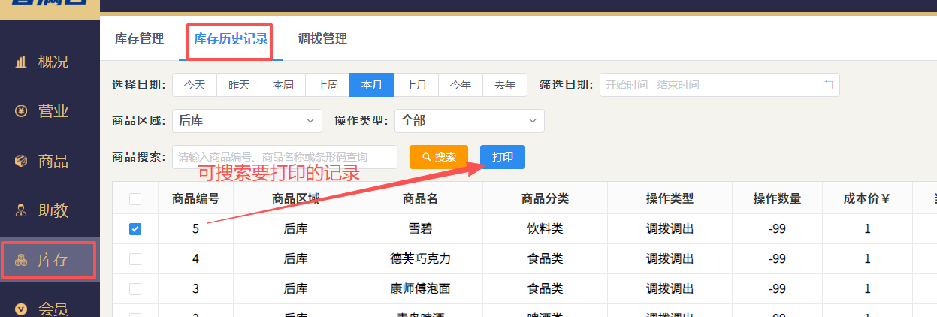Select the 今天 date filter
This screenshot has height=317, width=937.
[195, 85]
